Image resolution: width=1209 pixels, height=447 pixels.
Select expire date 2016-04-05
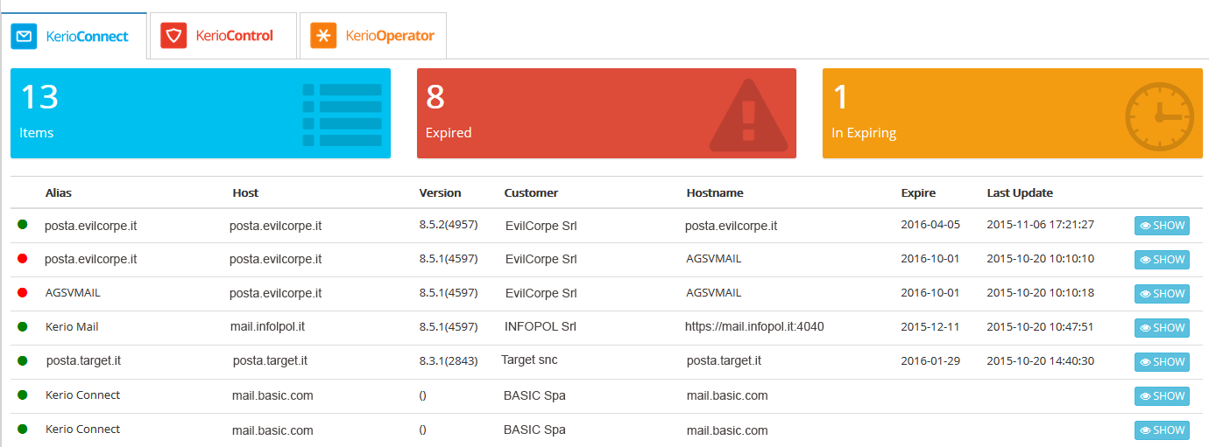[x=930, y=225]
